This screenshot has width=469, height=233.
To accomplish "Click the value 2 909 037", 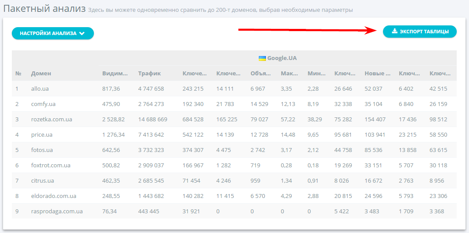I will tap(151, 165).
